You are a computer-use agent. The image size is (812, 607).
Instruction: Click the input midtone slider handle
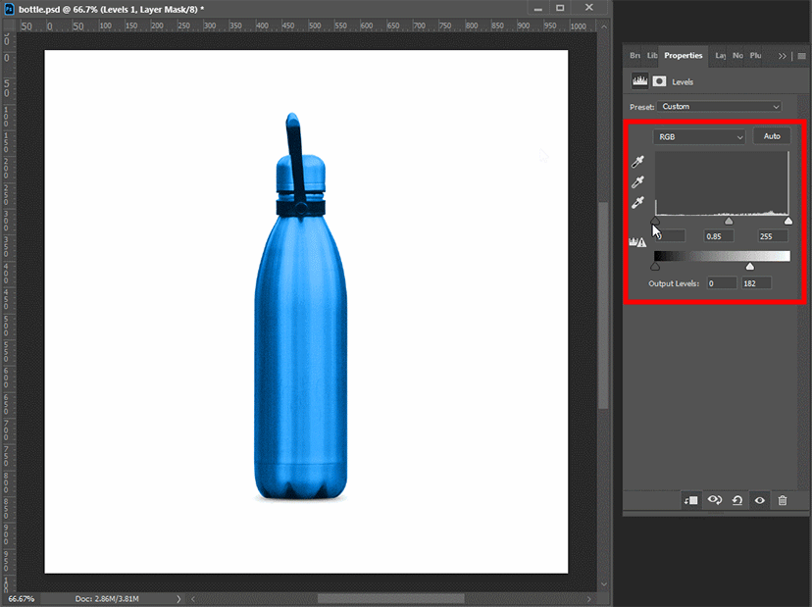click(x=729, y=221)
